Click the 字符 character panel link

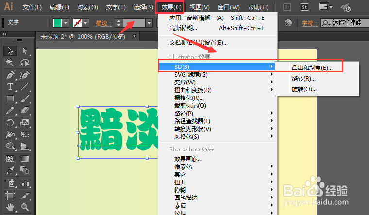[310, 23]
